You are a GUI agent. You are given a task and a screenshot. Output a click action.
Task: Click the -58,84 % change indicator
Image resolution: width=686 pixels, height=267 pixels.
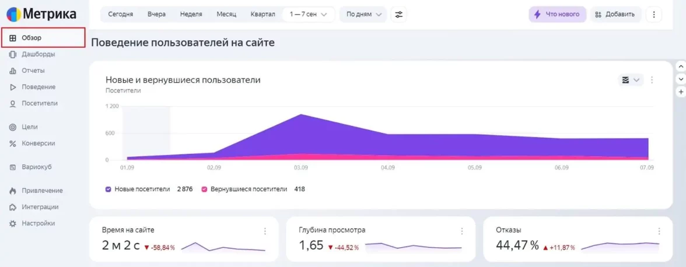(x=159, y=248)
